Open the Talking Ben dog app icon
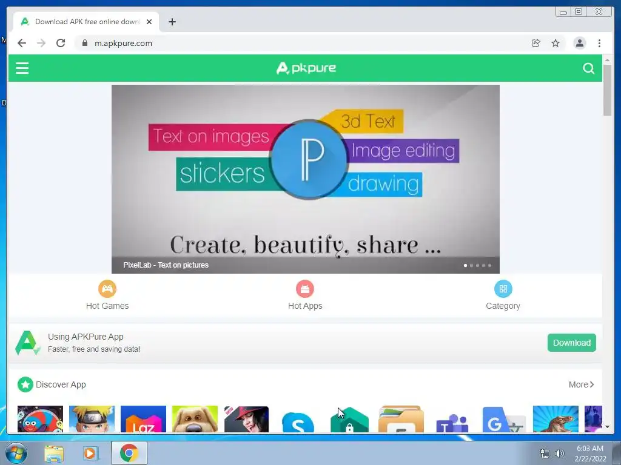This screenshot has width=621, height=465. [195, 419]
